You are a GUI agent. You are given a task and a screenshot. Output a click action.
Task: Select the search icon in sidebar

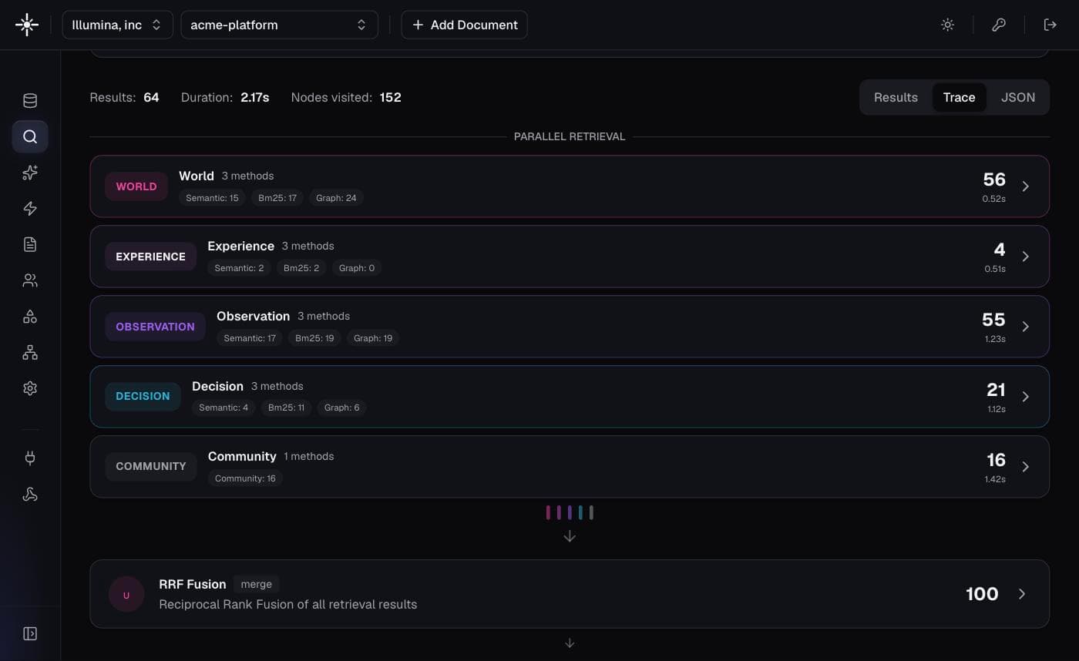click(30, 136)
